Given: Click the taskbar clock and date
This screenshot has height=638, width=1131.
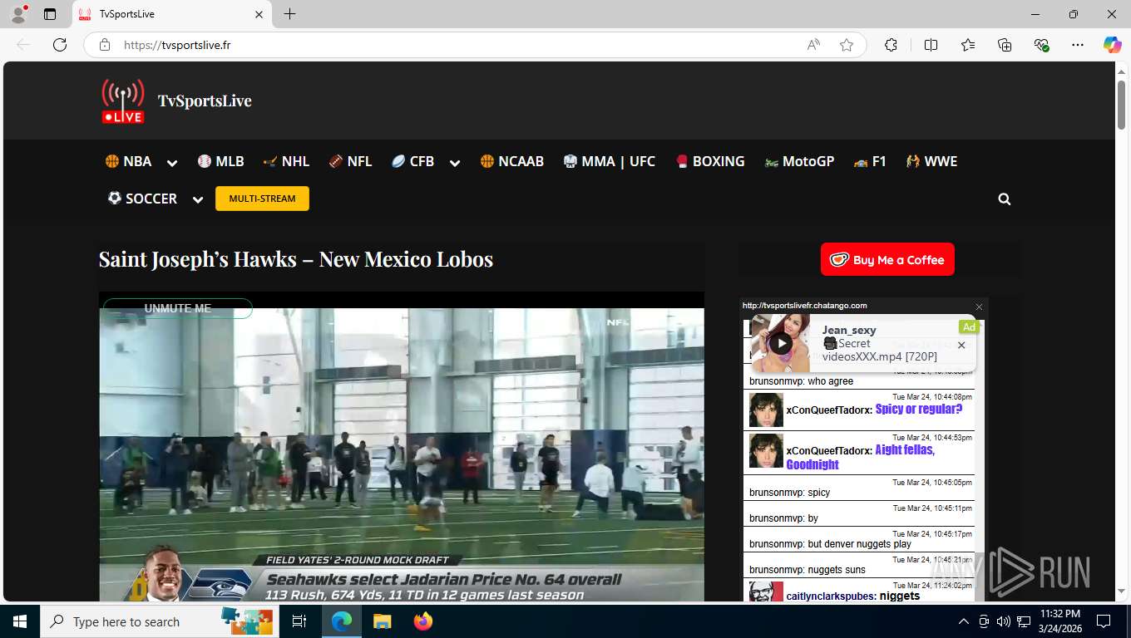Looking at the screenshot, I should point(1059,621).
